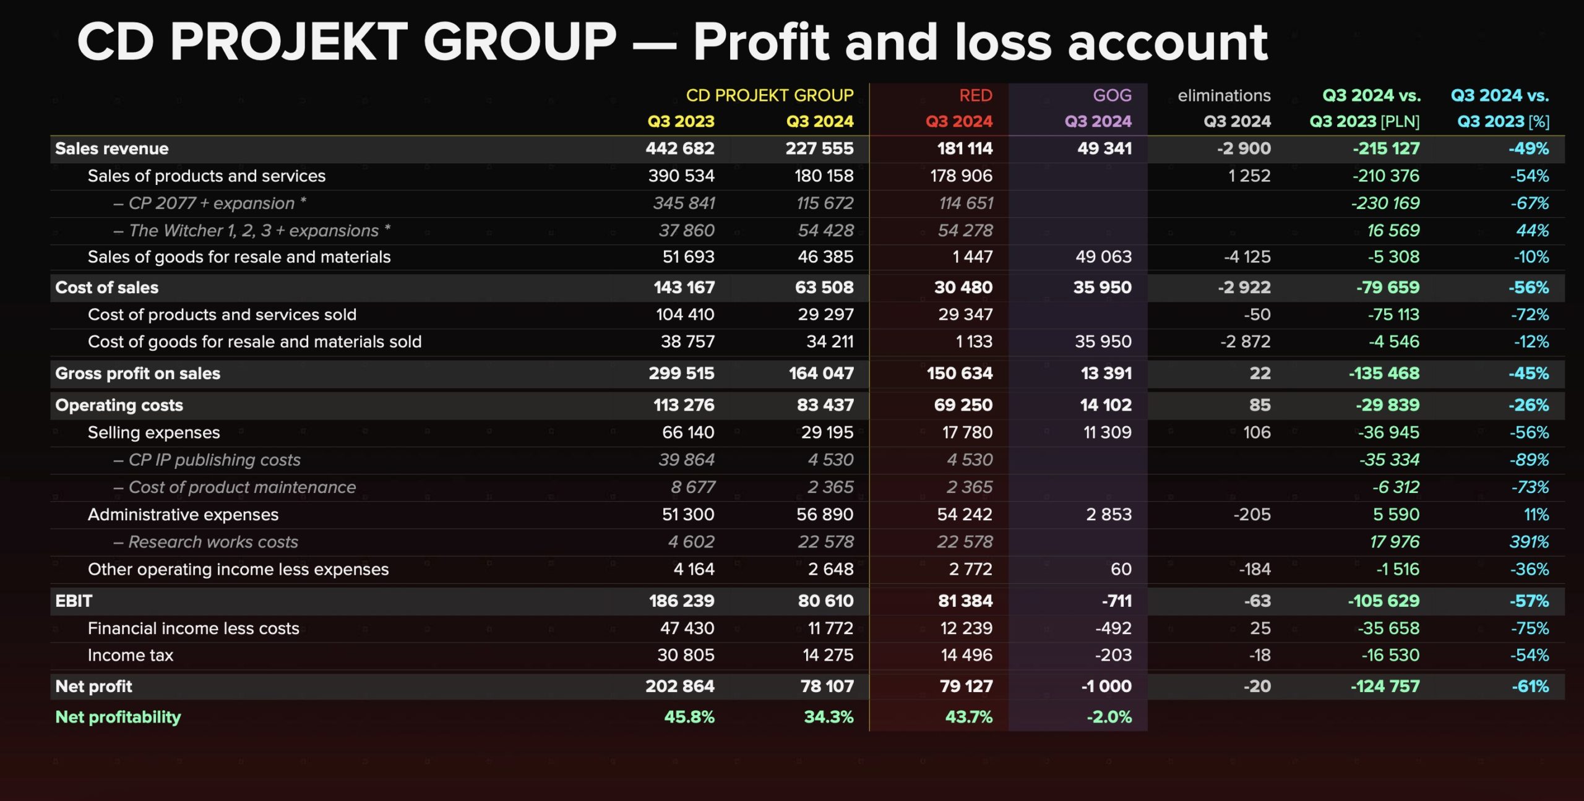Select the Financial income less costs label
This screenshot has height=801, width=1584.
coord(193,628)
